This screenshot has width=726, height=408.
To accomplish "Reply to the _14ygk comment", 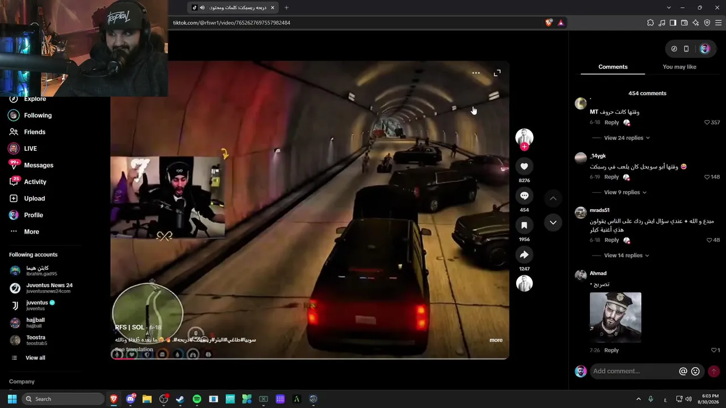I will [611, 177].
